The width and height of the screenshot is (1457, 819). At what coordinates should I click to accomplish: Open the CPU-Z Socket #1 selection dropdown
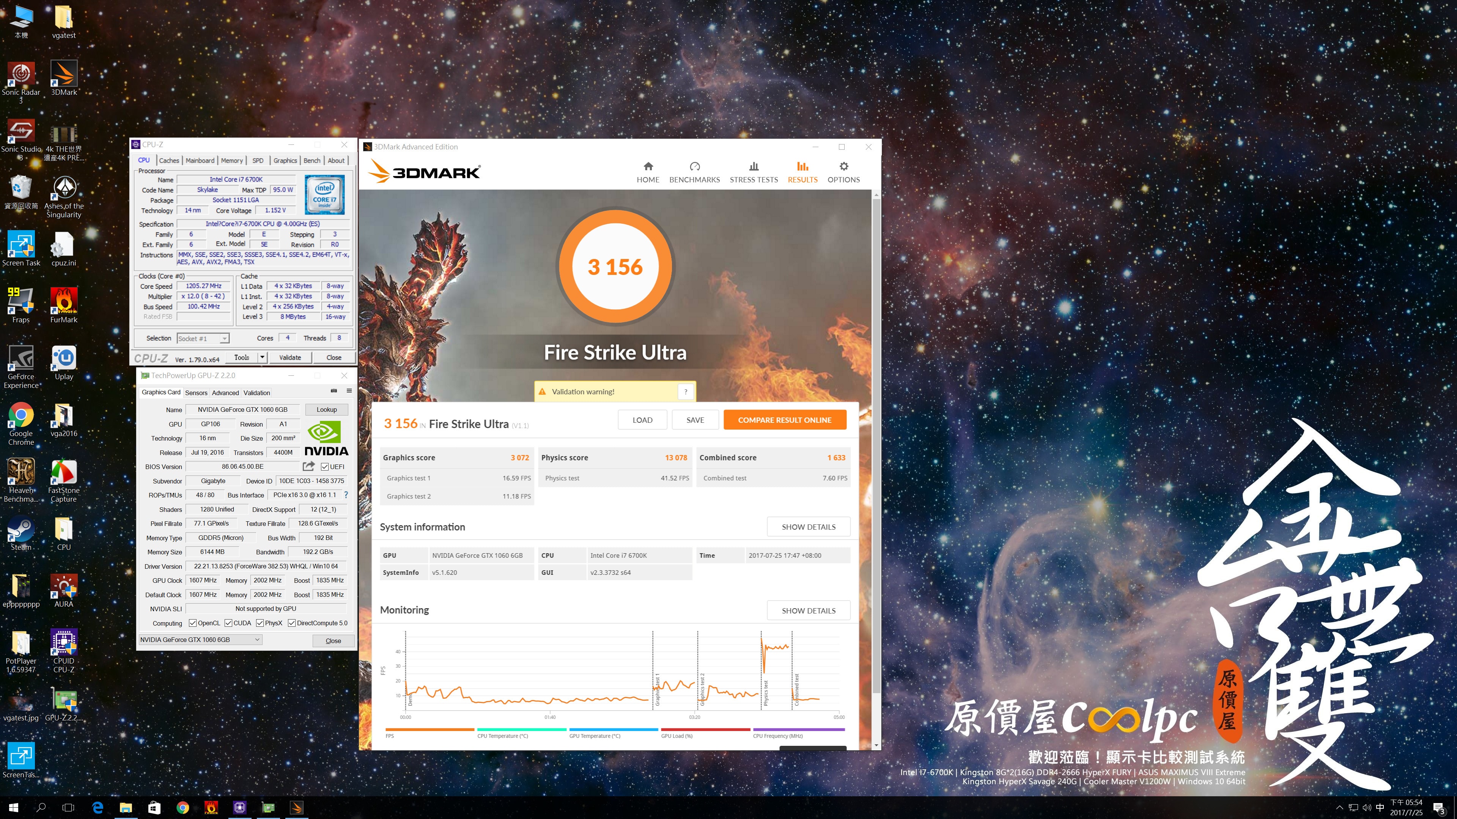pos(203,339)
